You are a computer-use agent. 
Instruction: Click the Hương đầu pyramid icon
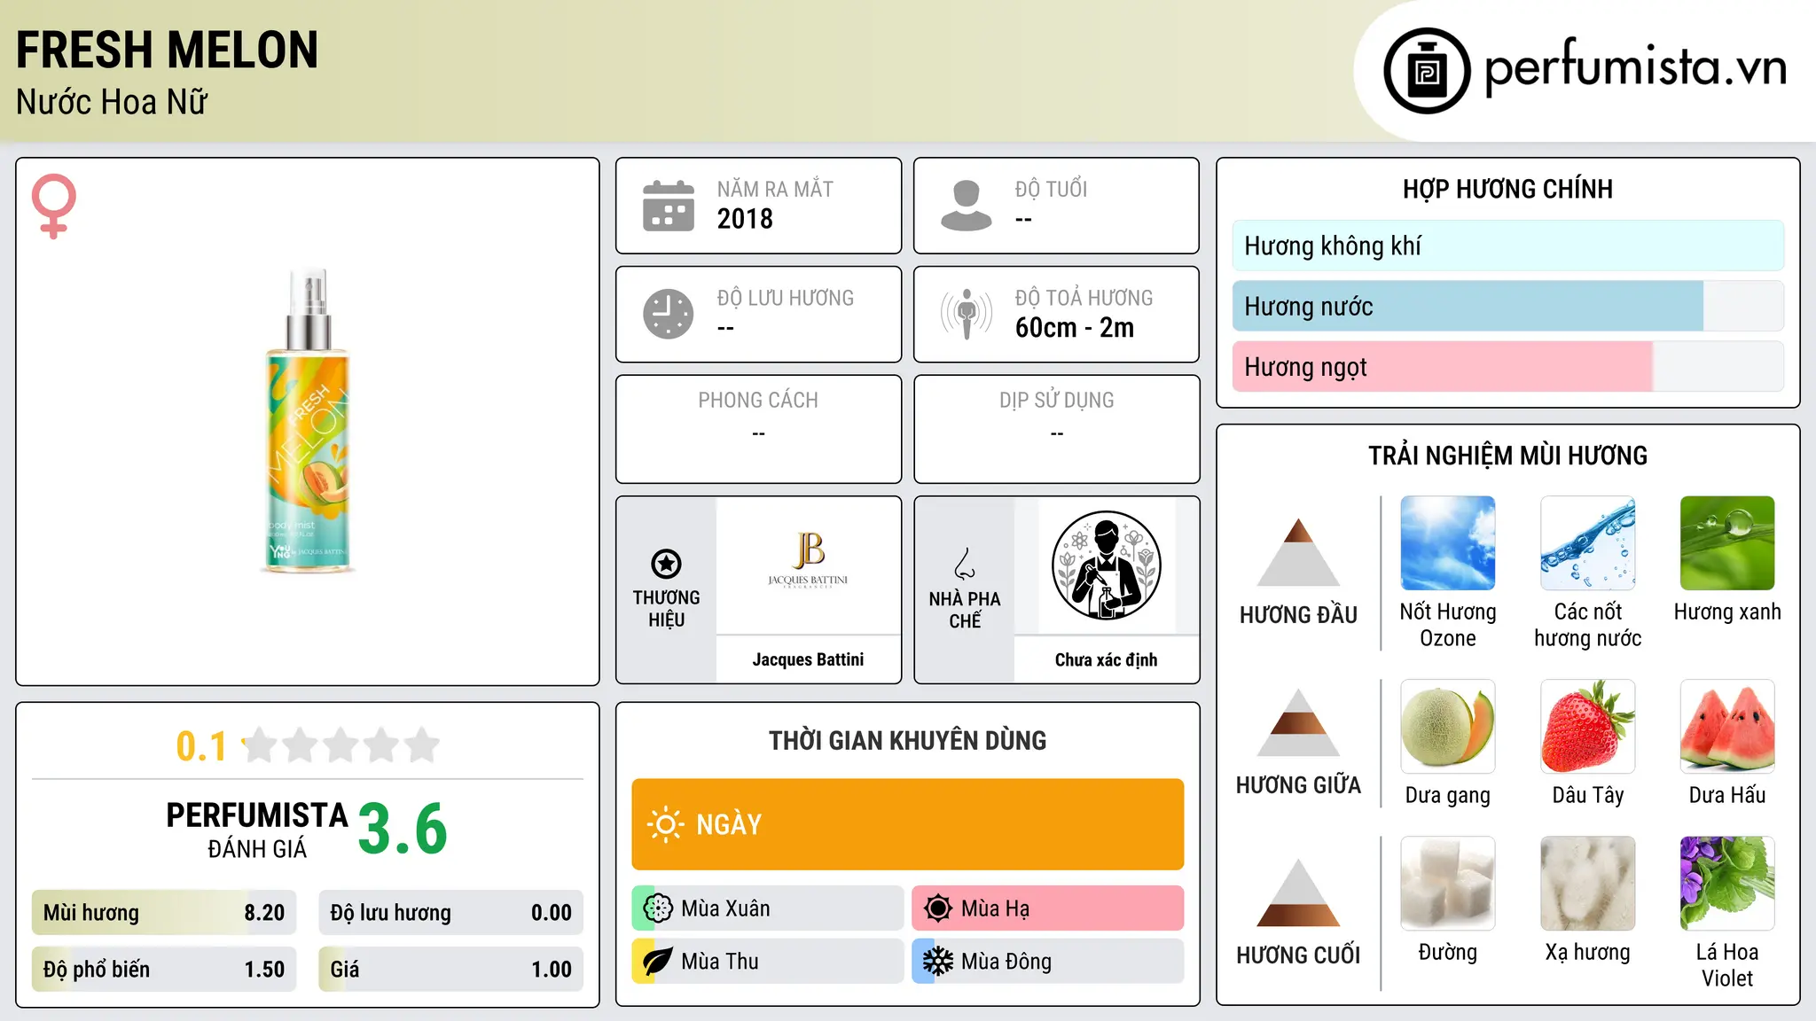(1298, 552)
